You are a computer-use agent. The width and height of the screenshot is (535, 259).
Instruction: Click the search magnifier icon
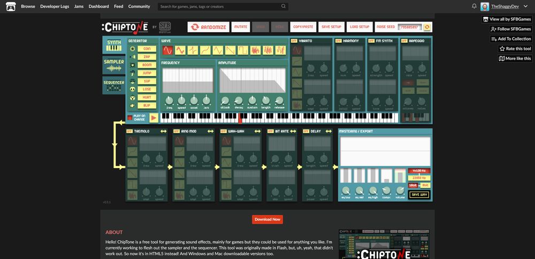284,6
